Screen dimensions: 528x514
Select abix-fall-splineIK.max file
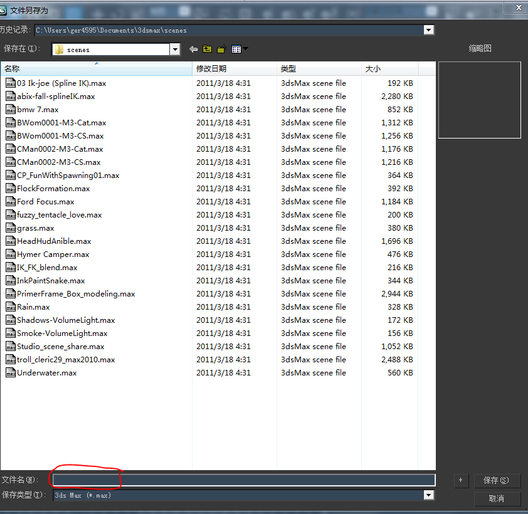click(56, 97)
